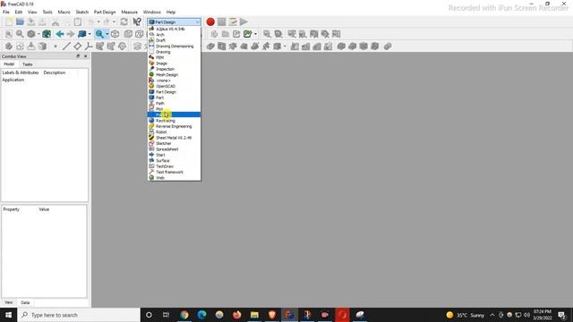Click the last attachment icon in bottom toolbar
This screenshot has width=573, height=322.
388,47
